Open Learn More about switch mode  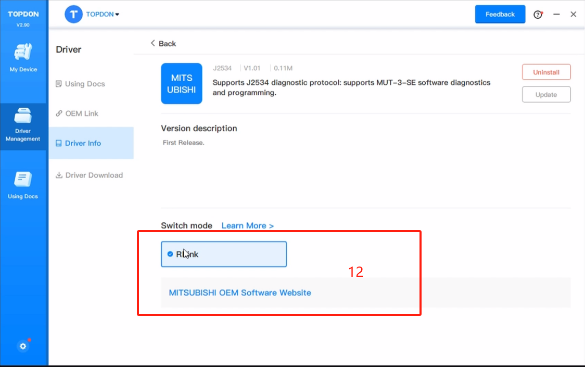point(247,225)
